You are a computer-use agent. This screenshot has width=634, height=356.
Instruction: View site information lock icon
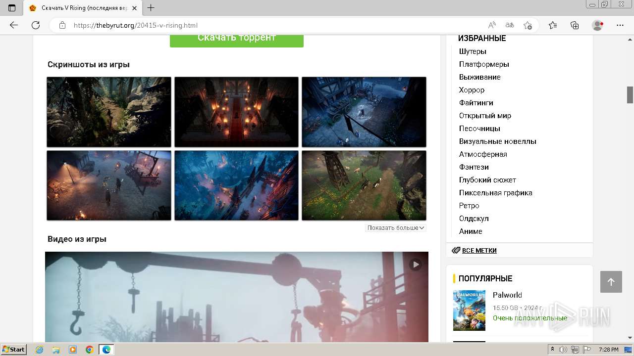point(62,25)
